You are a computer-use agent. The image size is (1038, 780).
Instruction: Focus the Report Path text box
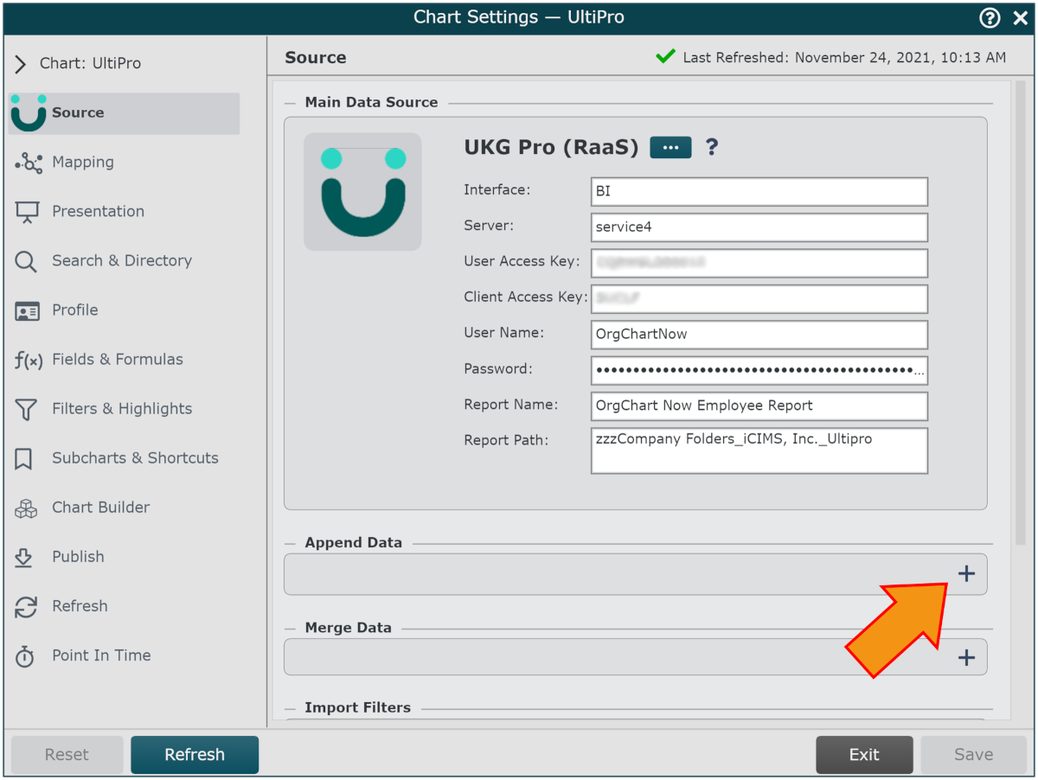tap(759, 451)
